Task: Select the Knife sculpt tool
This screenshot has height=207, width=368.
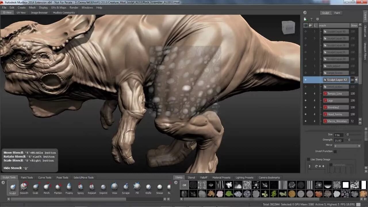Action: [148, 188]
